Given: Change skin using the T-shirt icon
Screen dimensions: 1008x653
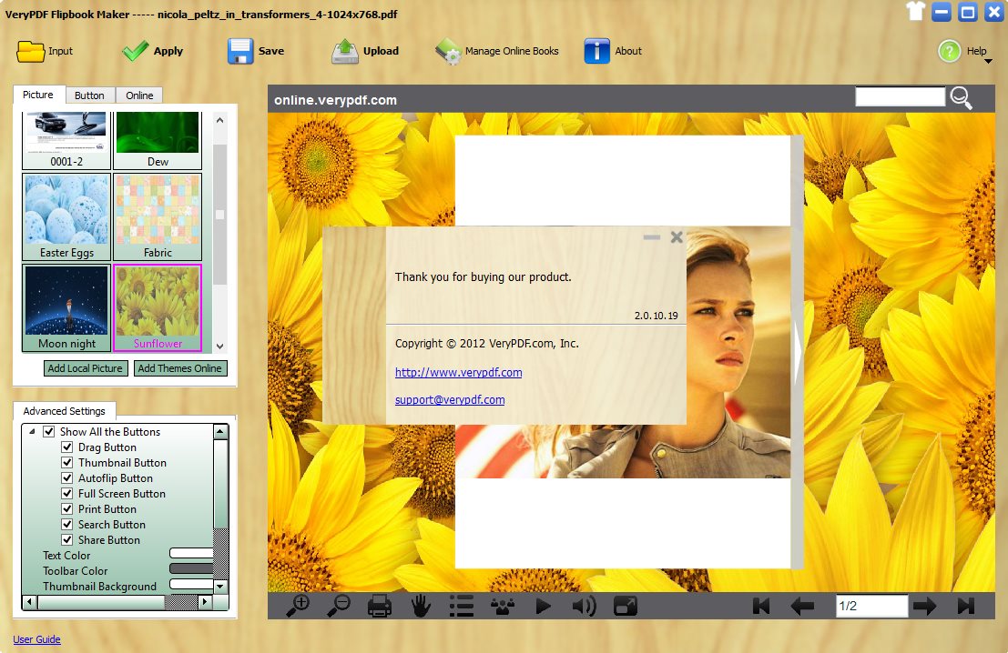Looking at the screenshot, I should [x=915, y=12].
